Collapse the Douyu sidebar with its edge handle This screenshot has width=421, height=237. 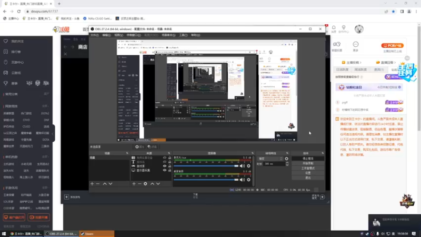point(53,133)
